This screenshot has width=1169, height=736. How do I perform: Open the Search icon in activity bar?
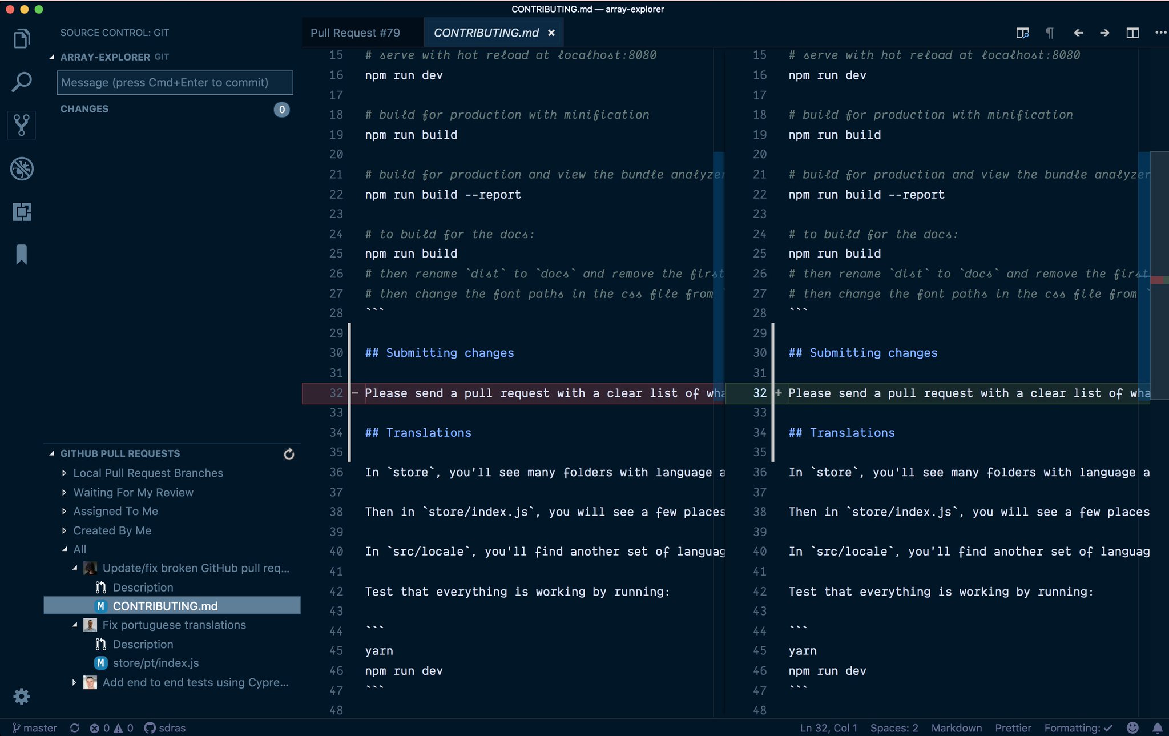coord(22,82)
